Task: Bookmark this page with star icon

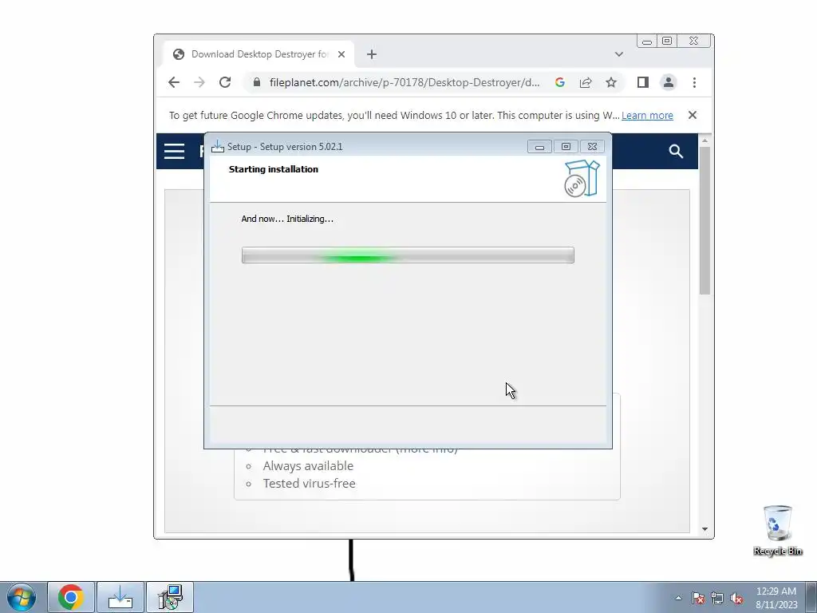Action: [610, 82]
